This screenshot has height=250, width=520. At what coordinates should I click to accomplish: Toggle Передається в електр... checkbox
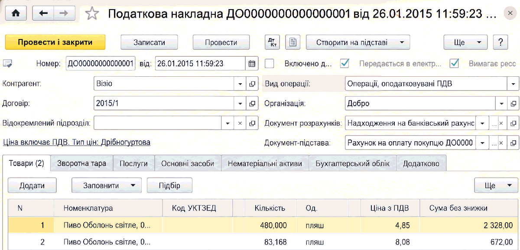345,63
